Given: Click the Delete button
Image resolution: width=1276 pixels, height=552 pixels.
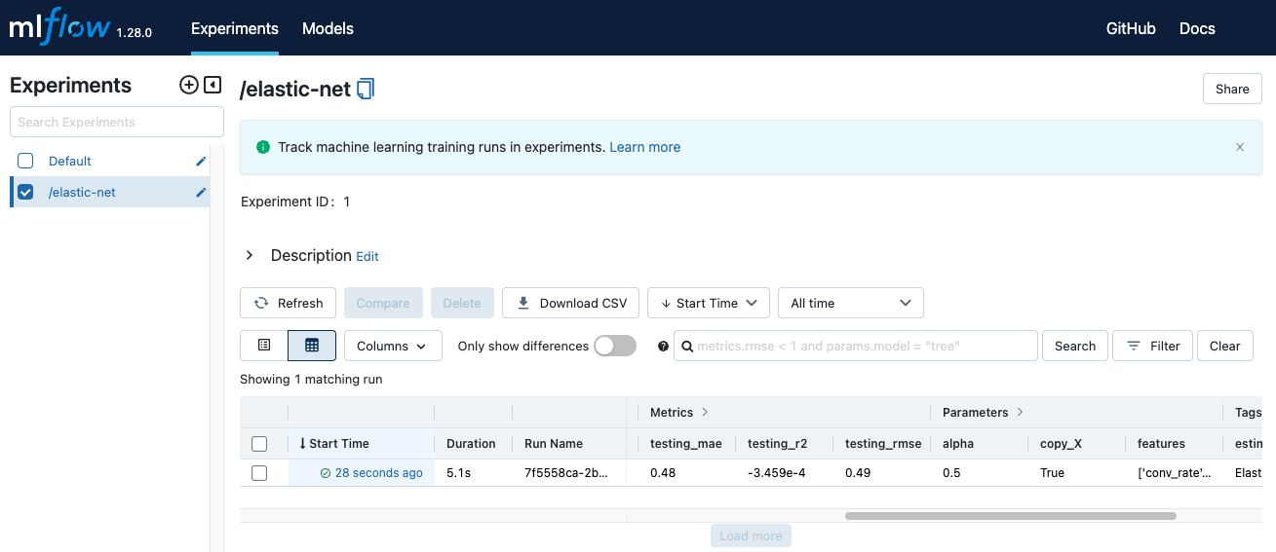Looking at the screenshot, I should (x=462, y=303).
